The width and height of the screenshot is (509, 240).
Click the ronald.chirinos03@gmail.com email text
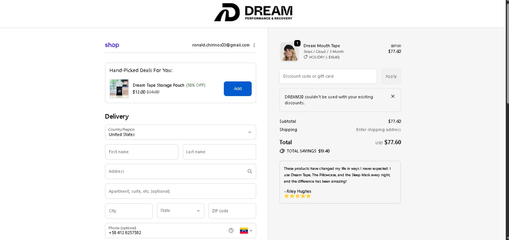click(221, 45)
